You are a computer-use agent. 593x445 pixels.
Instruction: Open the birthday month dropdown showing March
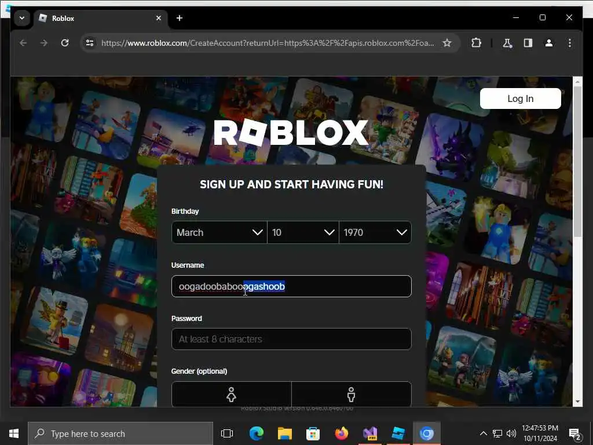(x=219, y=232)
